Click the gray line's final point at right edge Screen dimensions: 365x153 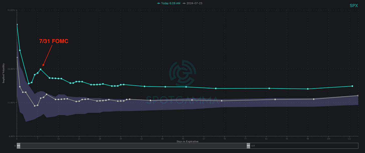pyautogui.click(x=358, y=96)
